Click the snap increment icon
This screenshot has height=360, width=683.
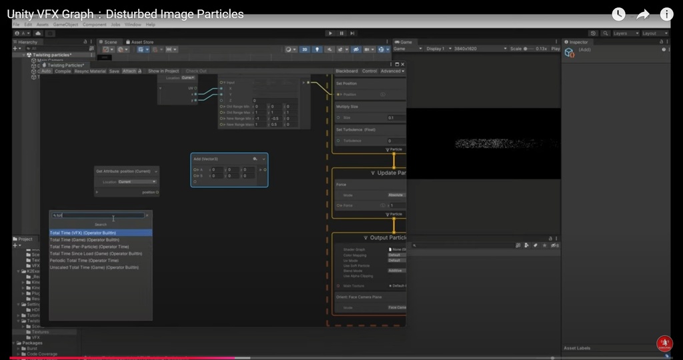coord(171,49)
